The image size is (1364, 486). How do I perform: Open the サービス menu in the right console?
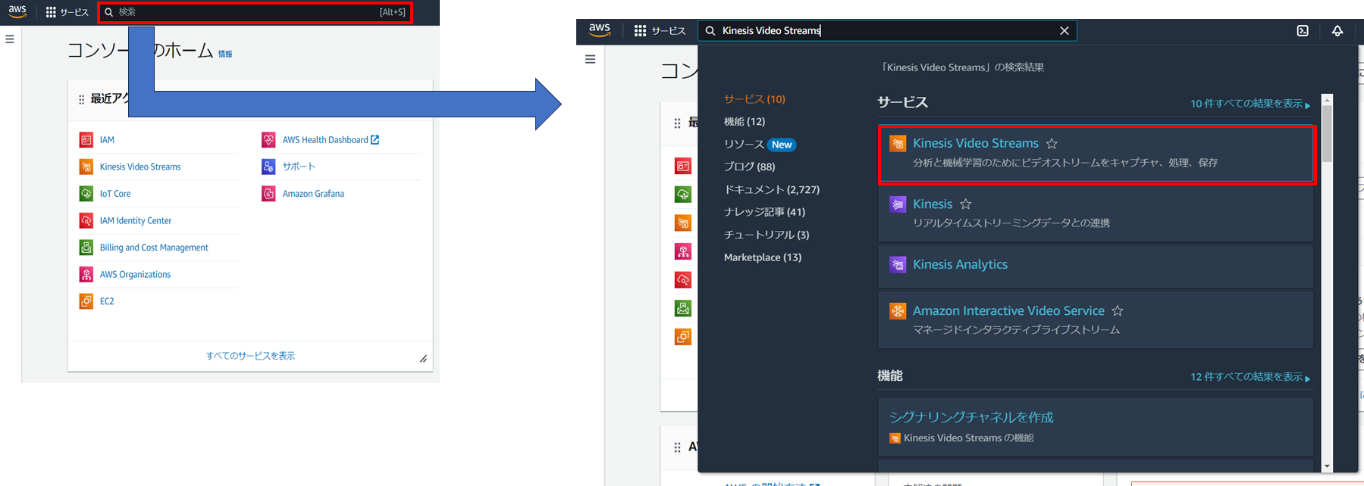coord(660,31)
